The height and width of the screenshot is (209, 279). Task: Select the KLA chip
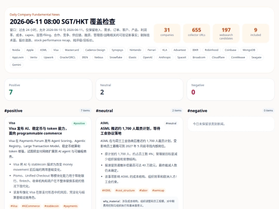pos(165,50)
